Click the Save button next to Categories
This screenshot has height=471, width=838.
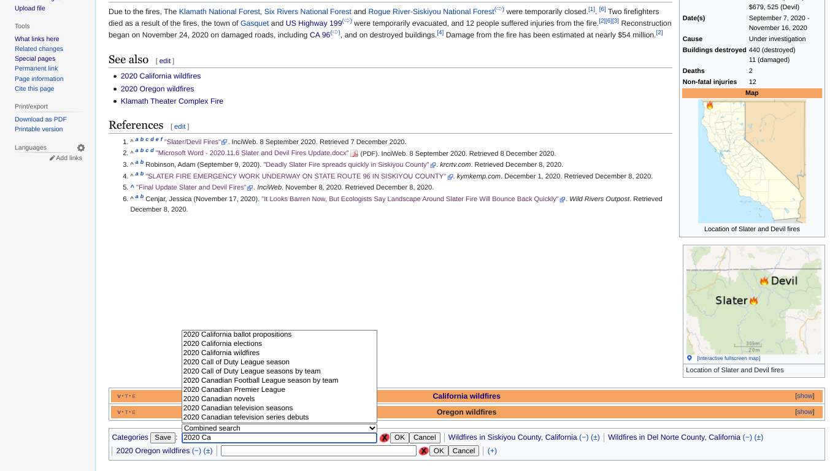pyautogui.click(x=163, y=438)
